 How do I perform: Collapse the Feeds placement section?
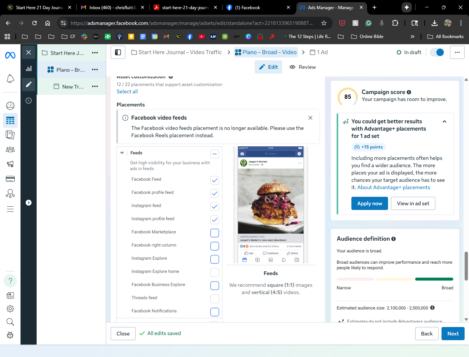122,153
